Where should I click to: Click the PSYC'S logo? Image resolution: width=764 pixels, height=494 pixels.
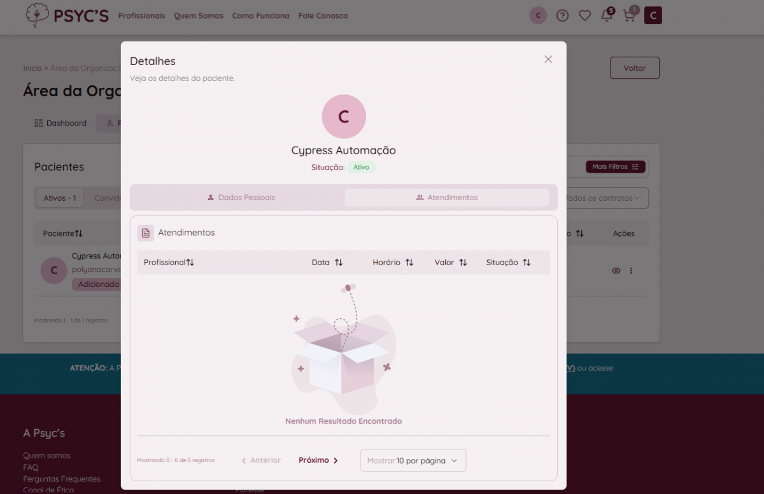[67, 15]
